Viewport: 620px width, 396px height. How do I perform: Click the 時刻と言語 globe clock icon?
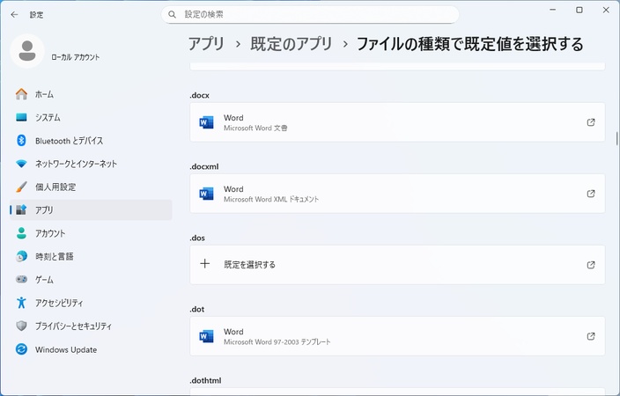pos(21,256)
